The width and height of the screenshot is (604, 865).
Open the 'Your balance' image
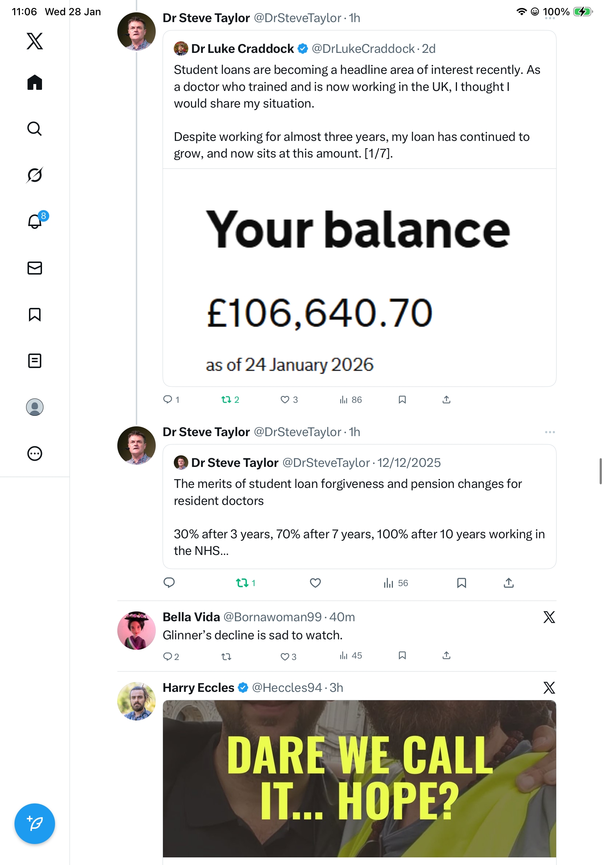pos(359,277)
